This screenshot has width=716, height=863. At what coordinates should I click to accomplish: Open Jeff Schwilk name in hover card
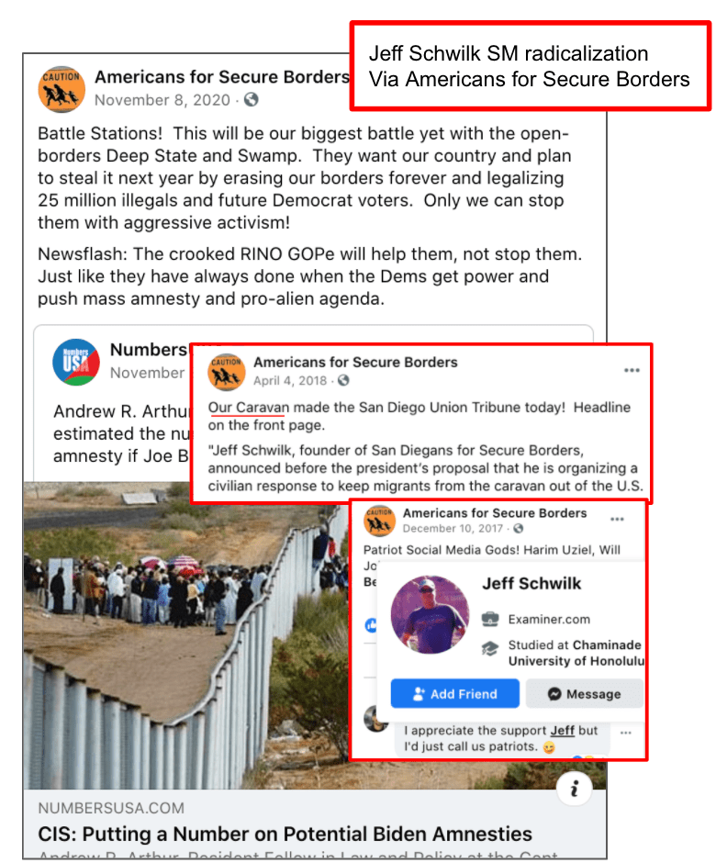(x=531, y=583)
